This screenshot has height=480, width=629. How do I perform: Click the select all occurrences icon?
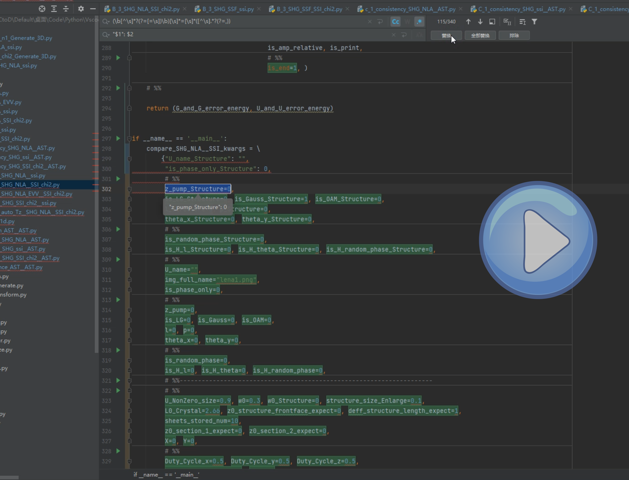[507, 22]
